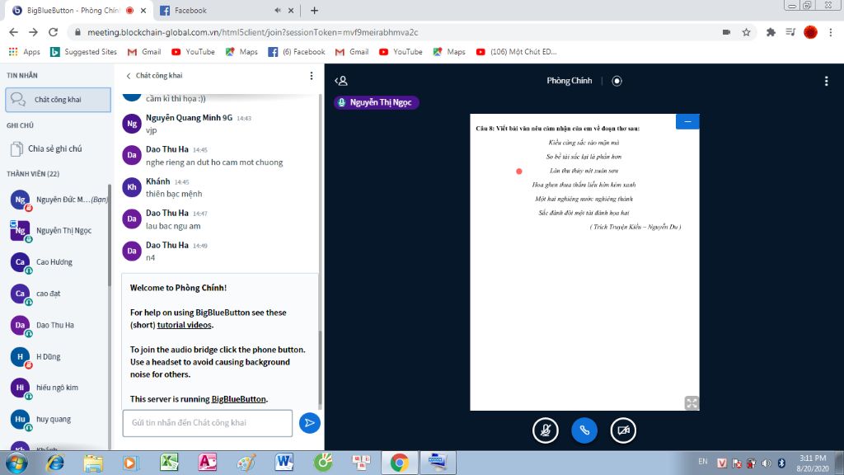The image size is (844, 475).
Task: Send chat message with the blue arrow button
Action: click(x=310, y=423)
